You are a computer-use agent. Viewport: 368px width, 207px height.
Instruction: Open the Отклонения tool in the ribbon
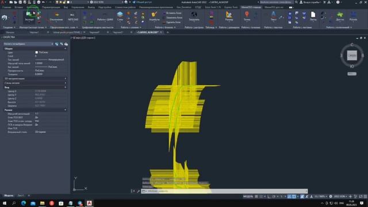[56, 16]
